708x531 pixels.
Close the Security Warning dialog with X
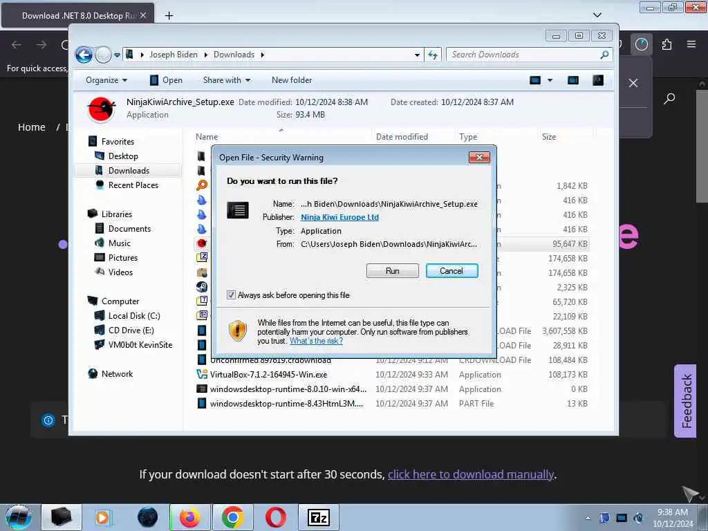coord(480,157)
